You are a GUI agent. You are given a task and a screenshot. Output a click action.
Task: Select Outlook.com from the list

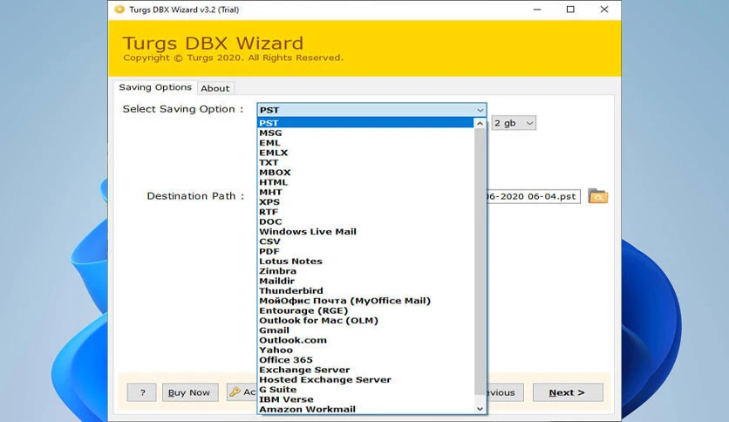point(366,340)
